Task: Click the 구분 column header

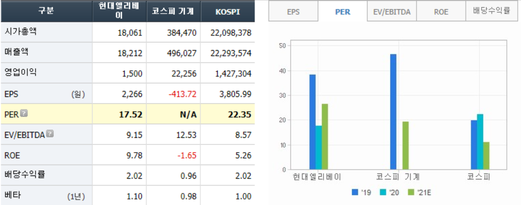Action: click(47, 11)
